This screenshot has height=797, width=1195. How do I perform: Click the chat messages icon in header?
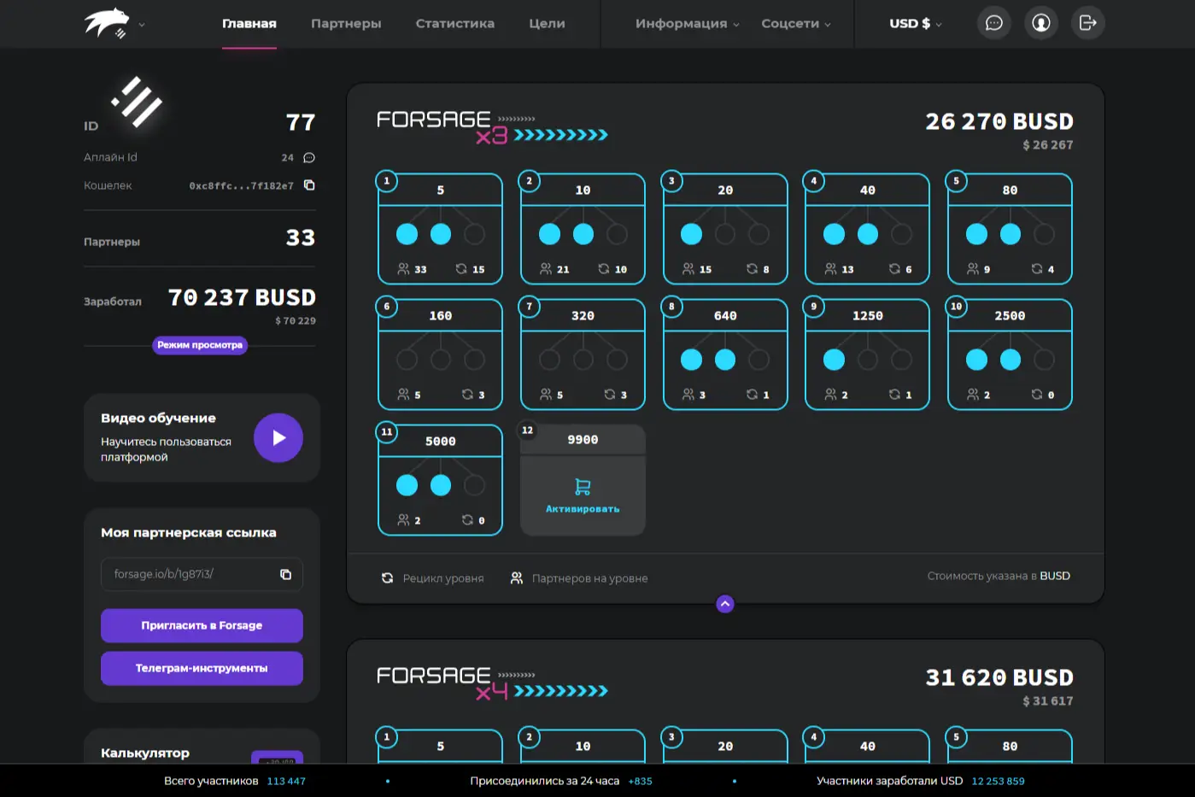[993, 23]
